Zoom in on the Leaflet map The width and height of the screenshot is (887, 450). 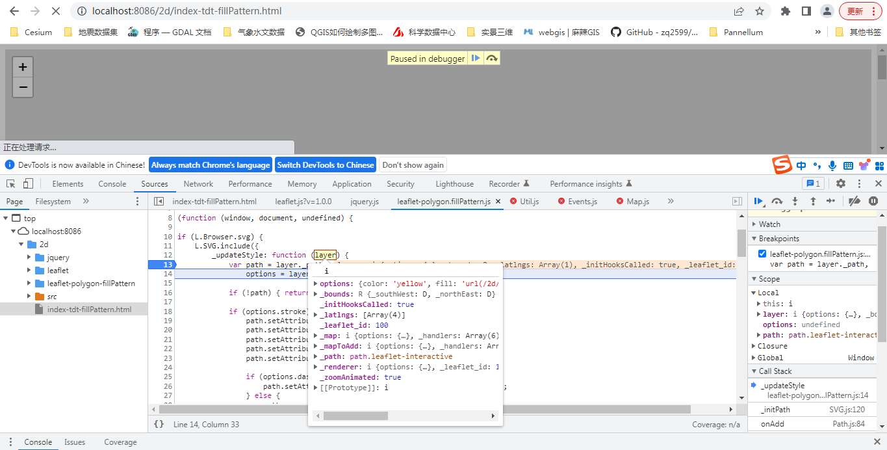[23, 67]
